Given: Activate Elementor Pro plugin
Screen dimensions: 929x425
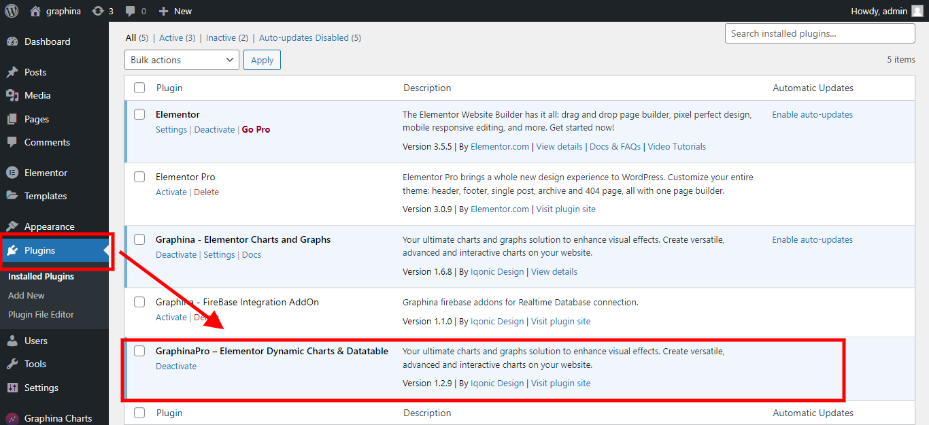Looking at the screenshot, I should pos(171,192).
